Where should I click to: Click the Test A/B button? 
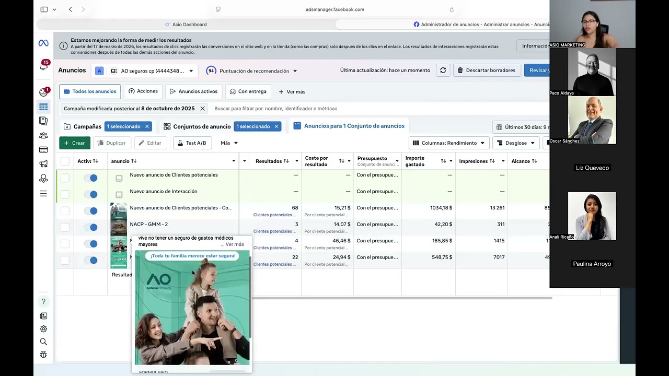click(192, 143)
